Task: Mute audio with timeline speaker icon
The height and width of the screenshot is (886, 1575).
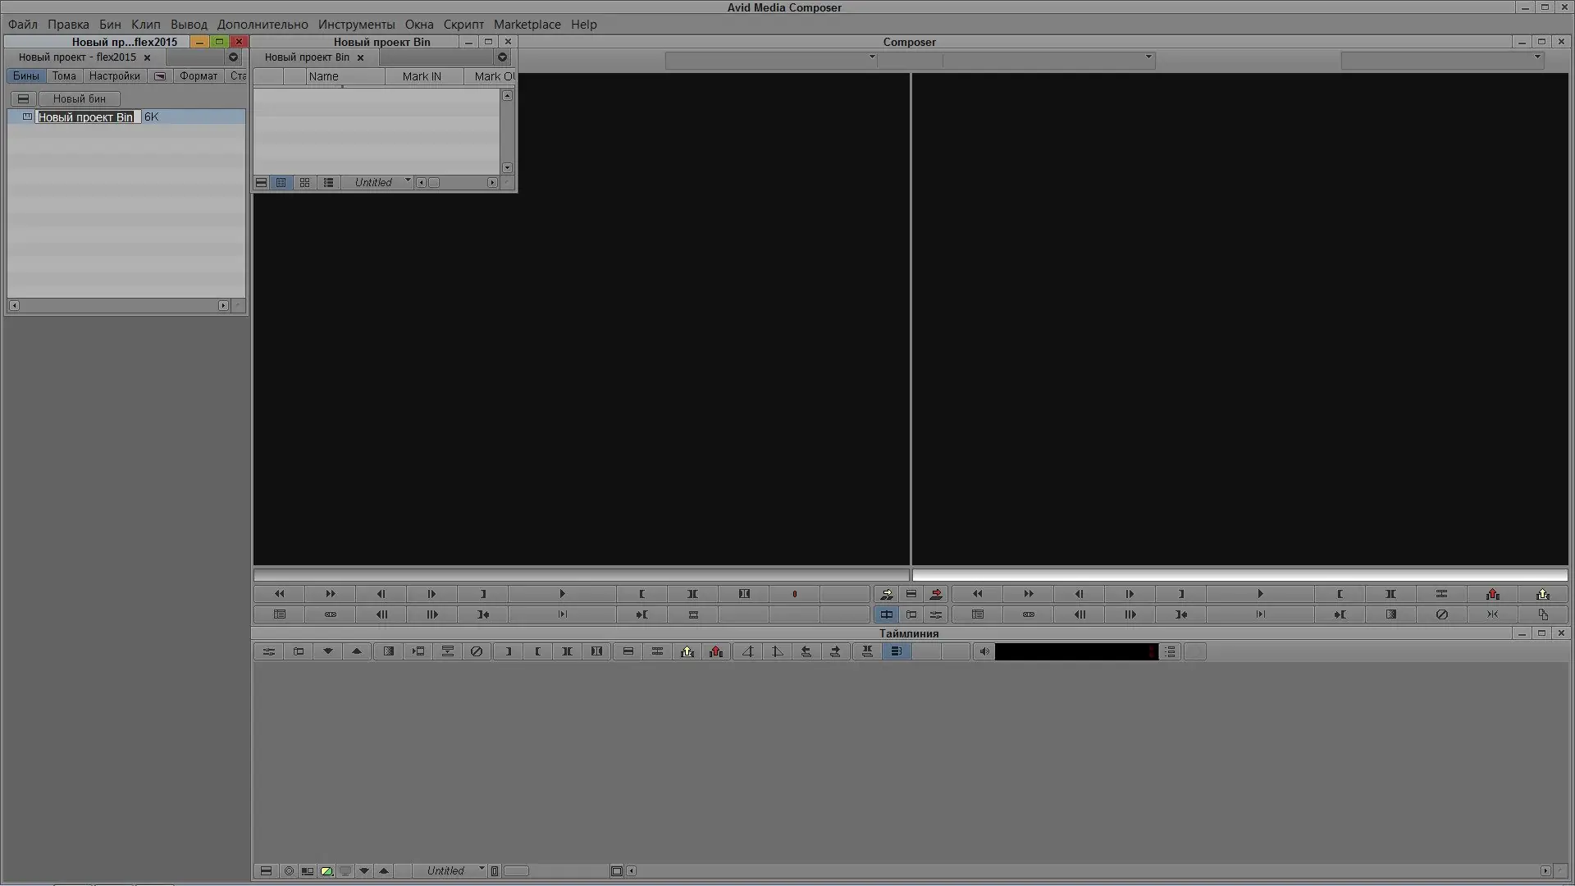Action: pyautogui.click(x=984, y=651)
